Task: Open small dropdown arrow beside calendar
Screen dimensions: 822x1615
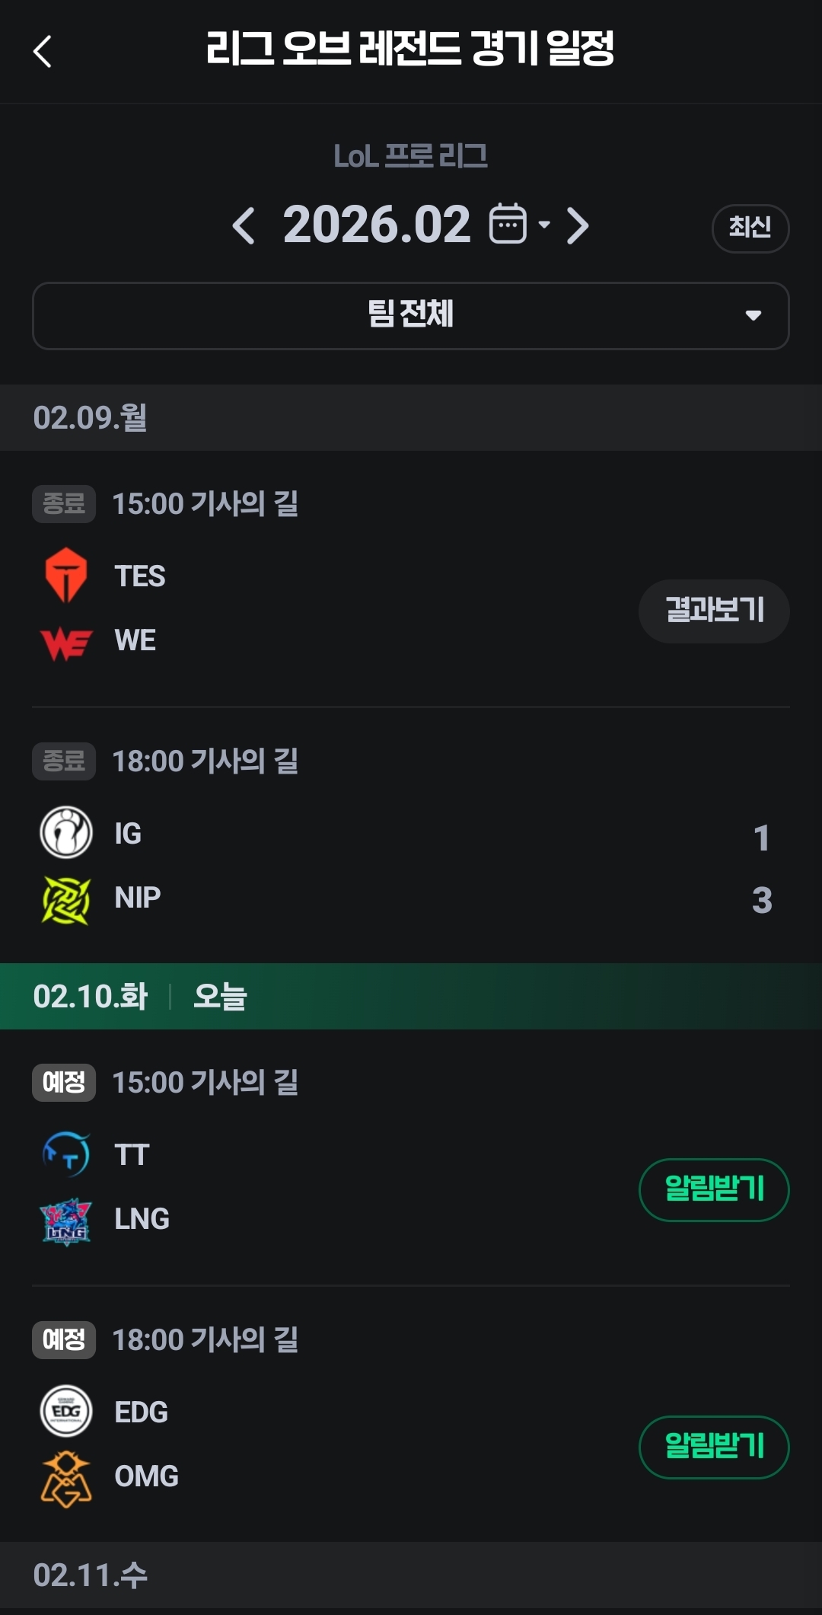Action: pos(544,225)
